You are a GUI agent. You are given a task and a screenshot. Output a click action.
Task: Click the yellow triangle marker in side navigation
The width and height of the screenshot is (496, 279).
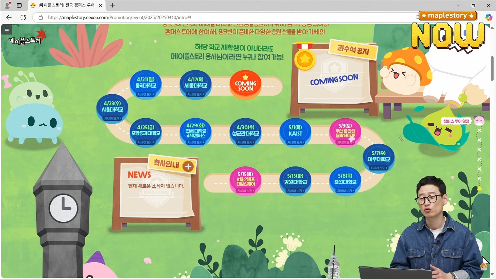[479, 188]
